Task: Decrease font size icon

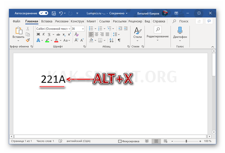Action: 82,40
